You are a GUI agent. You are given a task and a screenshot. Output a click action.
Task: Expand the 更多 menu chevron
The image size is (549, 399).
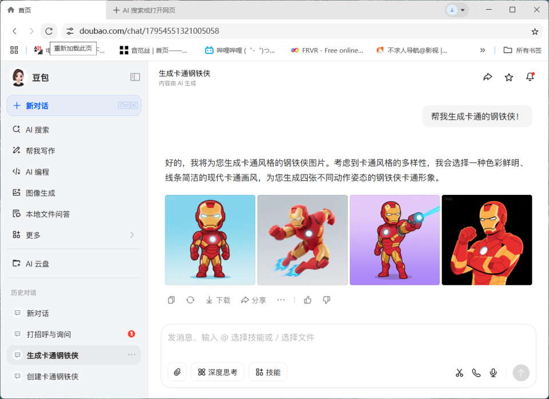pos(132,235)
